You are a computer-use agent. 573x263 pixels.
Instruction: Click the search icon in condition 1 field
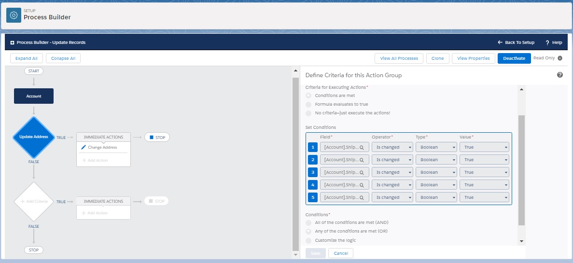[362, 147]
